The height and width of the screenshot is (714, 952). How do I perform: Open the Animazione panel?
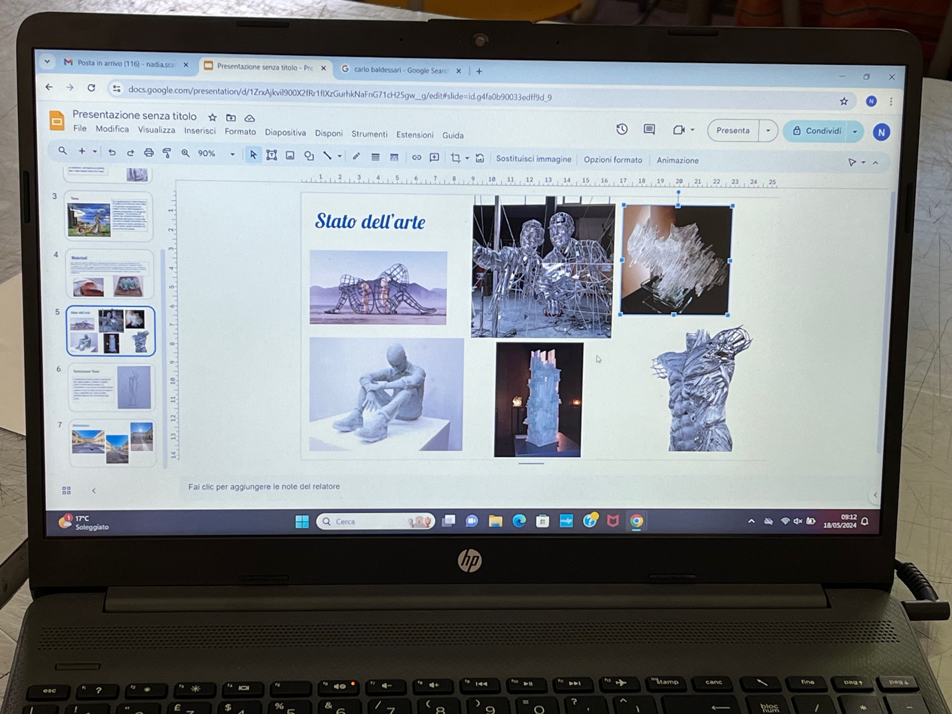tap(678, 160)
